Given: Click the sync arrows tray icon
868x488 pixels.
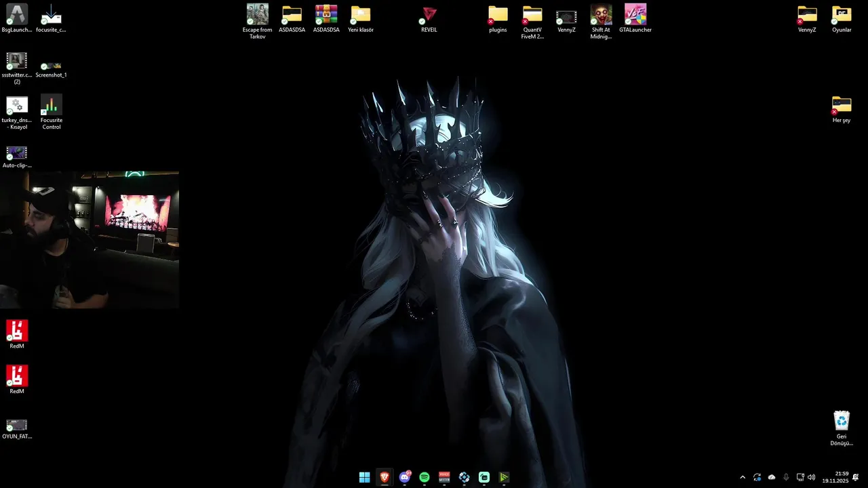Looking at the screenshot, I should (757, 477).
